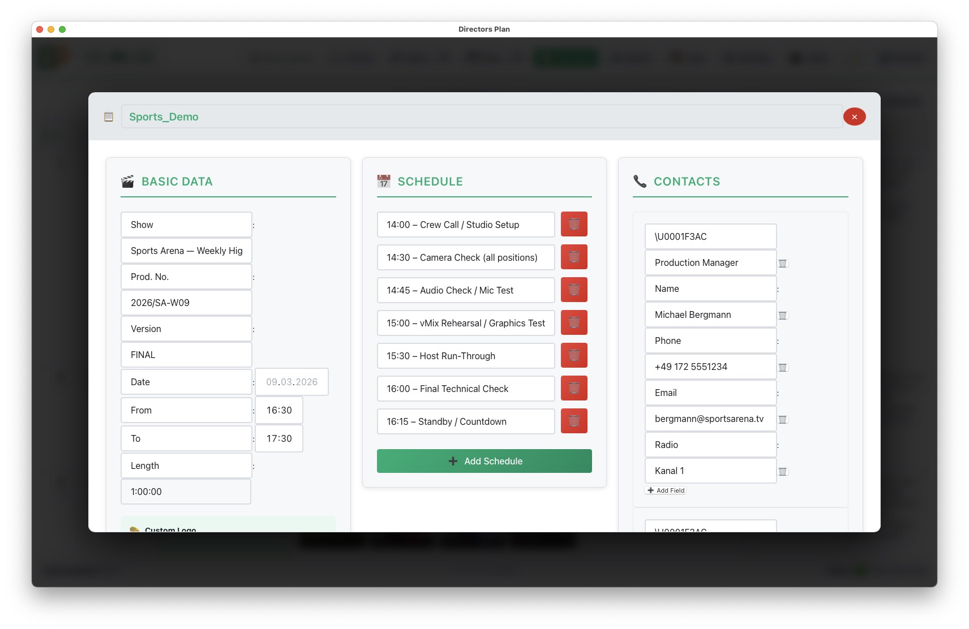The height and width of the screenshot is (629, 969).
Task: Click the Add Schedule button
Action: [484, 461]
